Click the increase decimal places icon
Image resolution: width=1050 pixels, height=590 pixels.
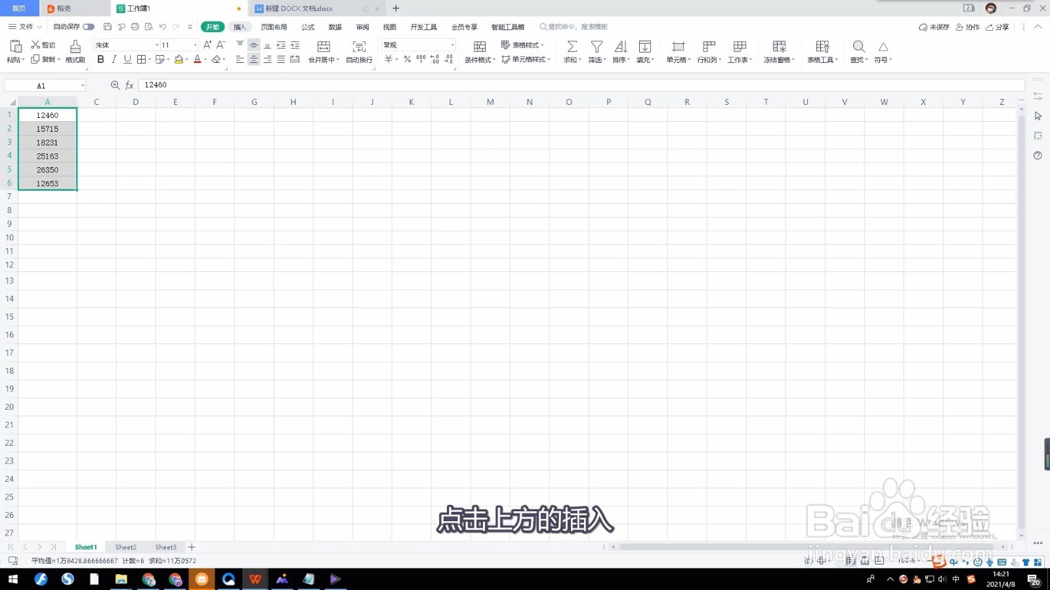pos(434,59)
